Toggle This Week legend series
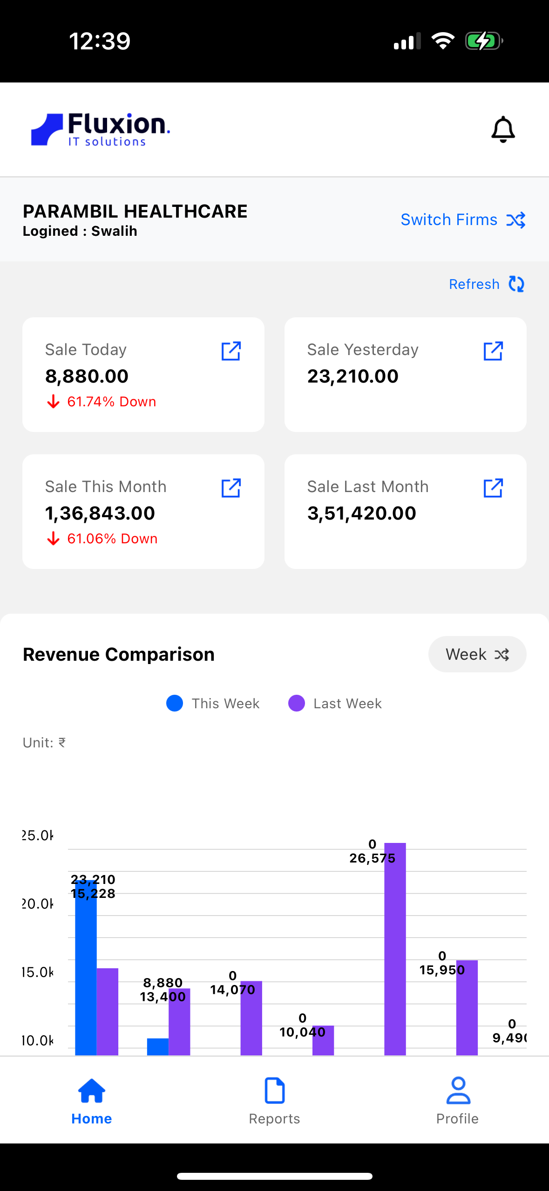 [x=213, y=703]
